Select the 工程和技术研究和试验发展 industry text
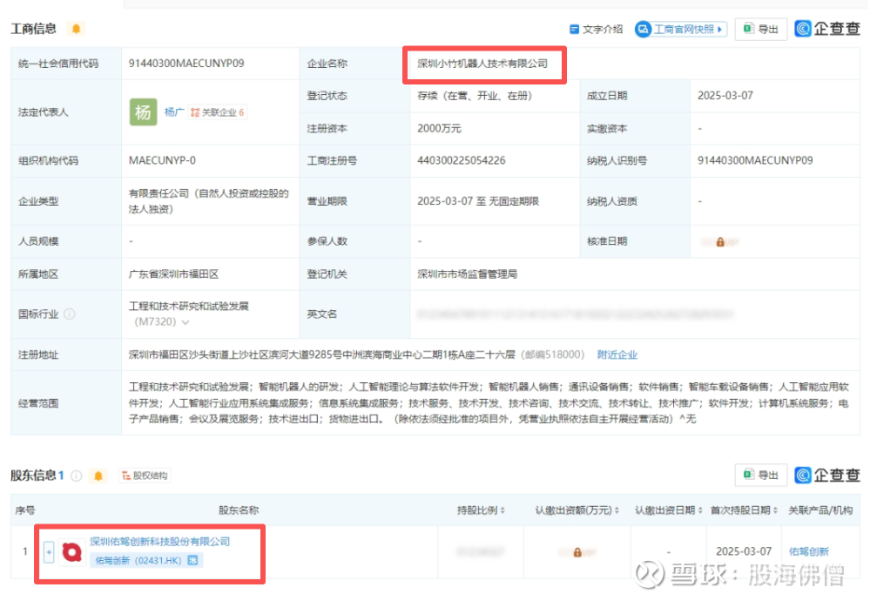Screen dimensions: 870x601 tap(189, 307)
